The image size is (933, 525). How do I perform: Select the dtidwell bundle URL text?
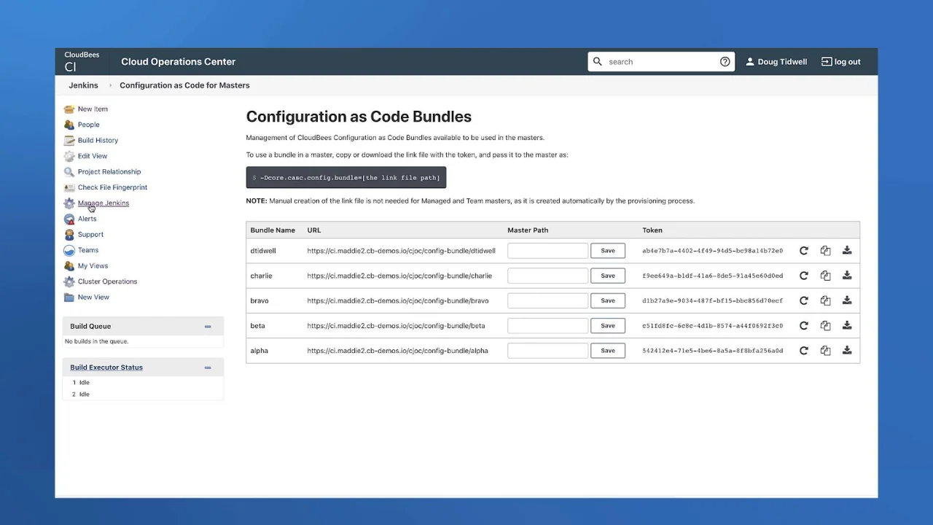click(x=401, y=251)
